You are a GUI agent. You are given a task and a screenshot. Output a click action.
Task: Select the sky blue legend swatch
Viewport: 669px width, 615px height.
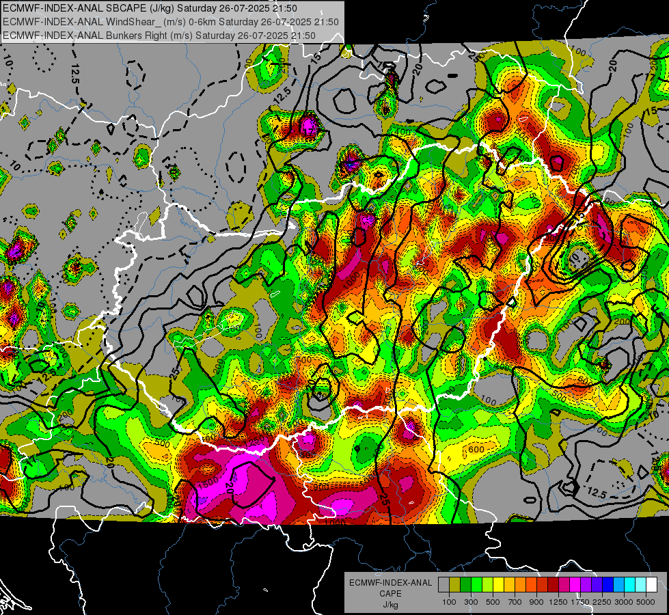tap(618, 585)
